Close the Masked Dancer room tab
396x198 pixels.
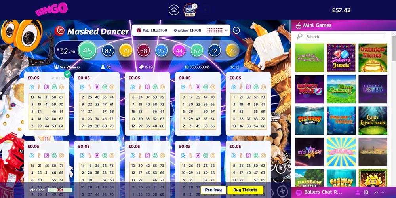click(194, 6)
